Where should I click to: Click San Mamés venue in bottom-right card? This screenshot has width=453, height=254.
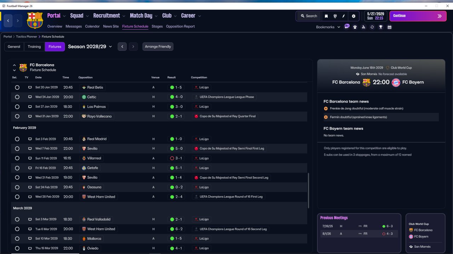pyautogui.click(x=423, y=247)
